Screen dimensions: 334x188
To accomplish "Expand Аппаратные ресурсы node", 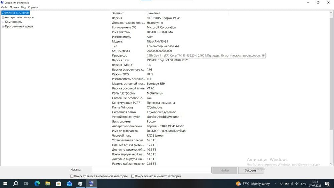I will (x=3, y=17).
